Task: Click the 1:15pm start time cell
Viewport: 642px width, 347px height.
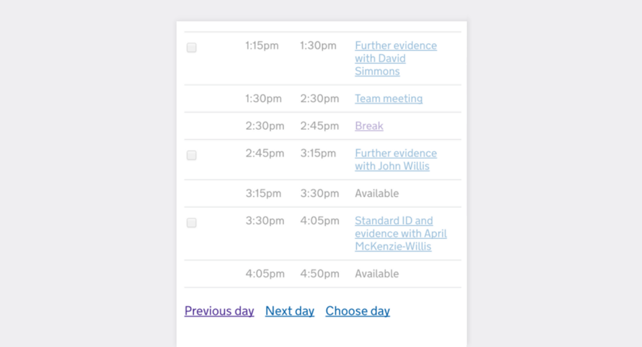Action: coord(262,46)
